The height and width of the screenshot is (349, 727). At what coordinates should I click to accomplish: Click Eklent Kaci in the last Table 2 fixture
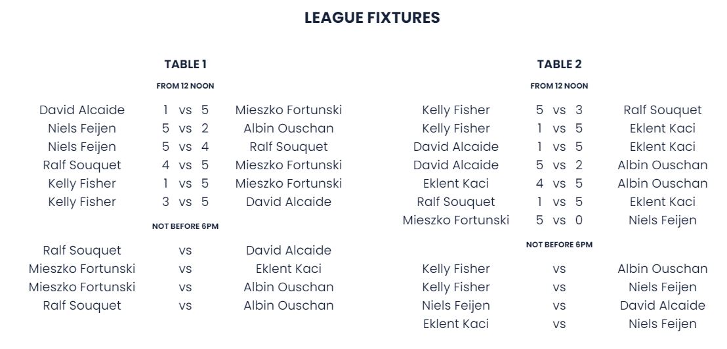point(456,324)
